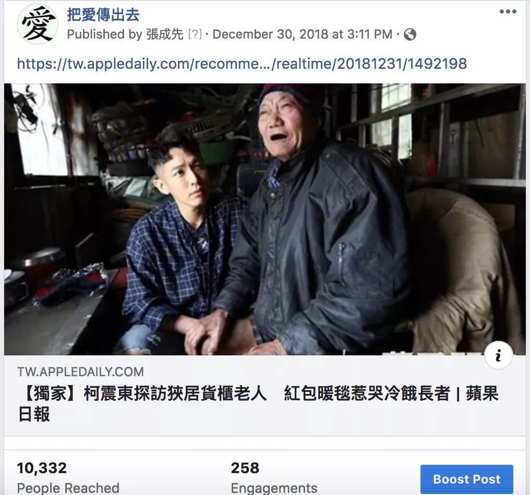Click the [?] help marker next to publisher
Image resolution: width=530 pixels, height=495 pixels.
tap(195, 34)
